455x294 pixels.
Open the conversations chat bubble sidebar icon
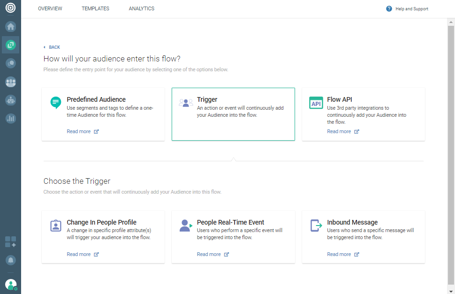pos(10,63)
